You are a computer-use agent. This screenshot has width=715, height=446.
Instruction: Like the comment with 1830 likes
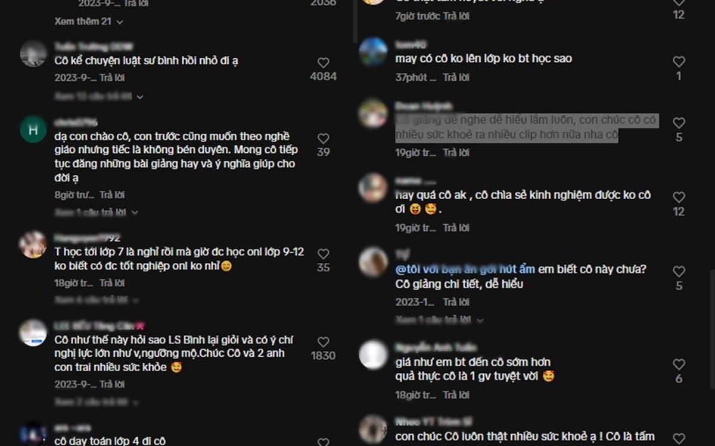[x=323, y=342]
